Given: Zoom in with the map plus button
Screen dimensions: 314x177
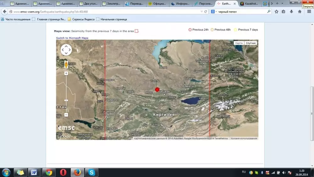Looking at the screenshot, I should pos(66,73).
